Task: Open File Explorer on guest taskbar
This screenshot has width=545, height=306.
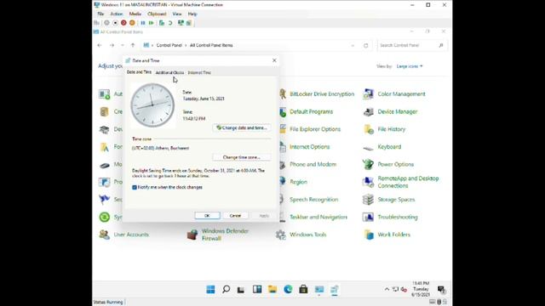Action: 272,289
